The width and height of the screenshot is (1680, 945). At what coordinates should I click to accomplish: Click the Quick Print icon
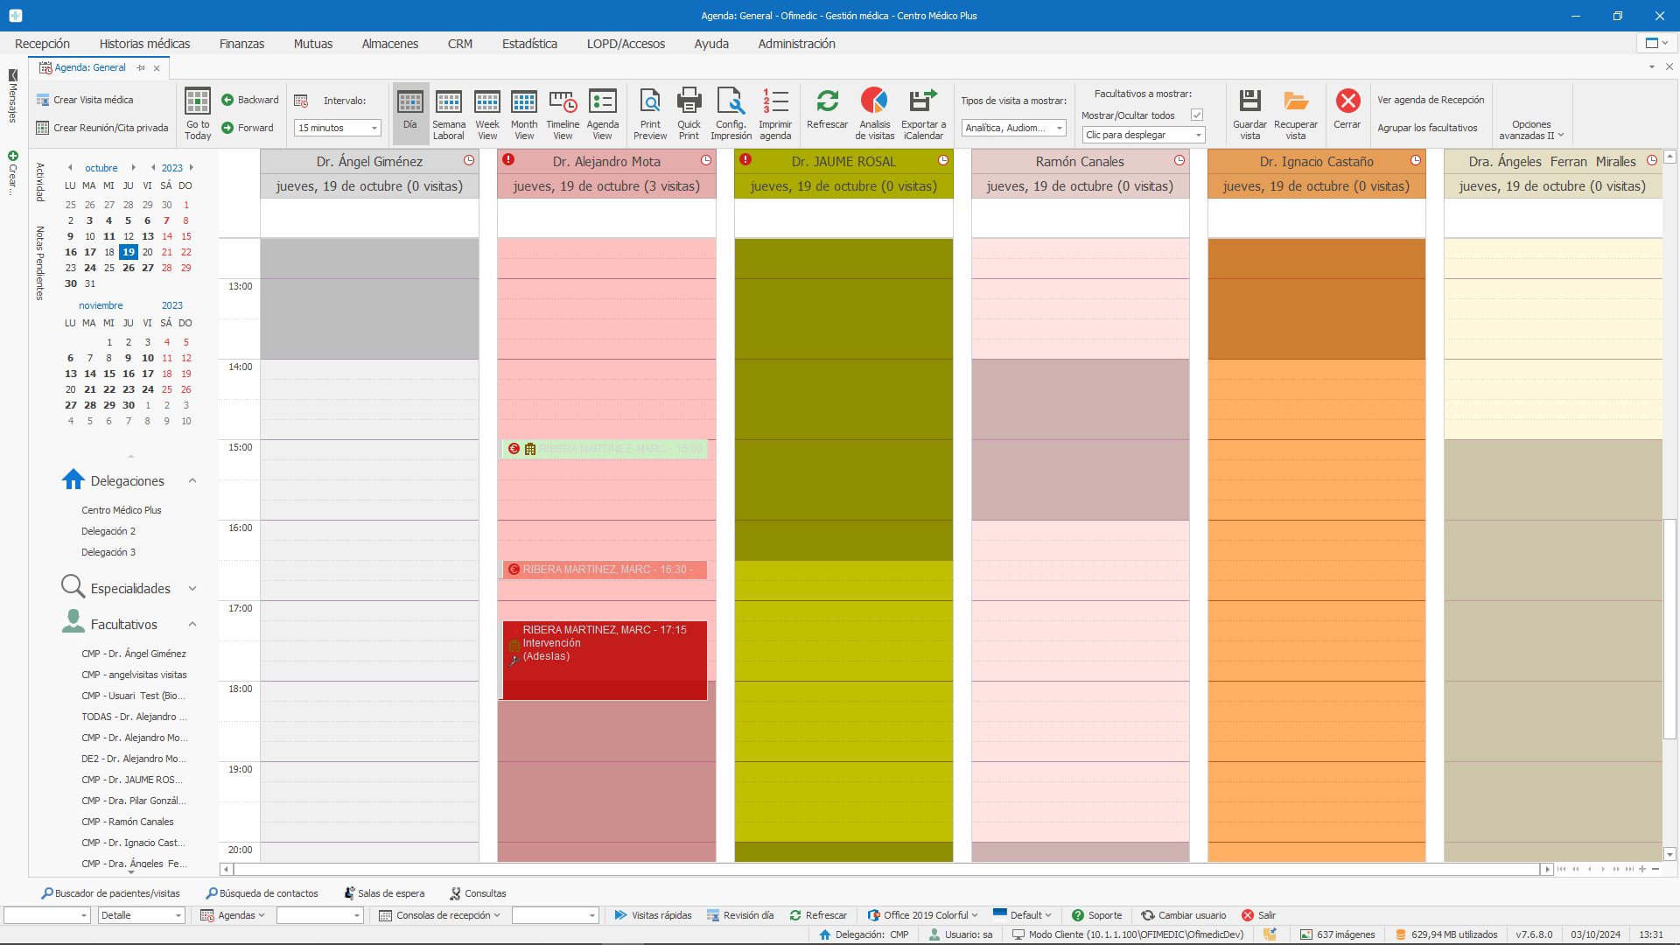(689, 102)
